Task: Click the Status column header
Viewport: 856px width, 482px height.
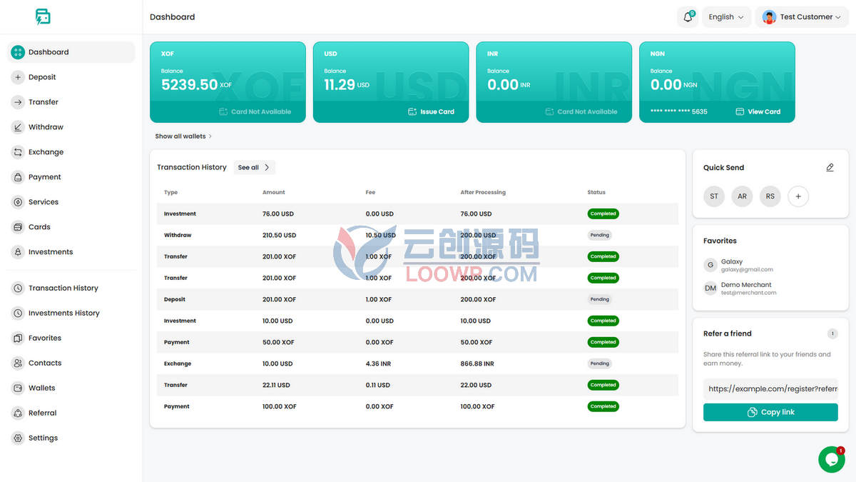Action: (596, 192)
